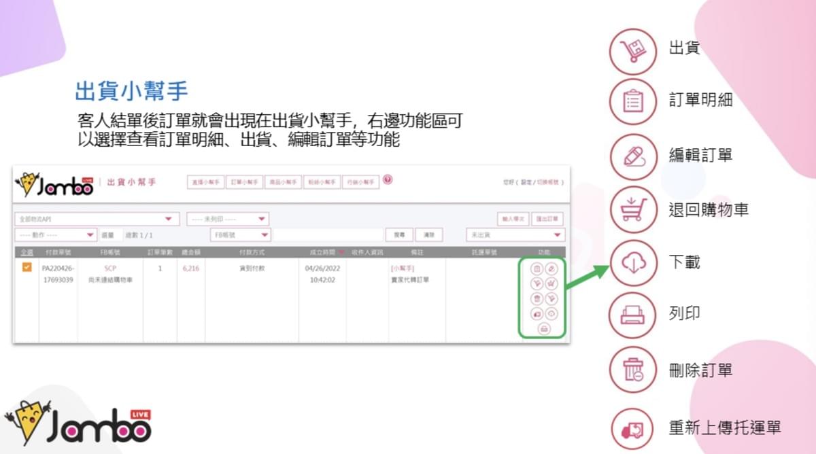816x454 pixels.
Task: Open the FB帳號 search-field dropdown
Action: click(240, 234)
